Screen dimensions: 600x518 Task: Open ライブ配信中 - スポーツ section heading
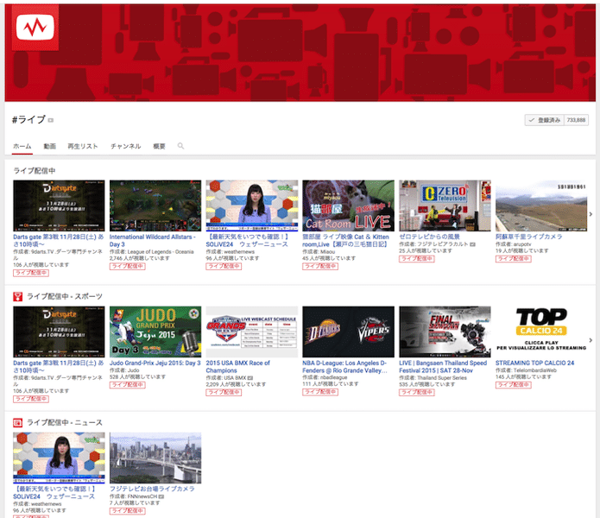pyautogui.click(x=65, y=296)
